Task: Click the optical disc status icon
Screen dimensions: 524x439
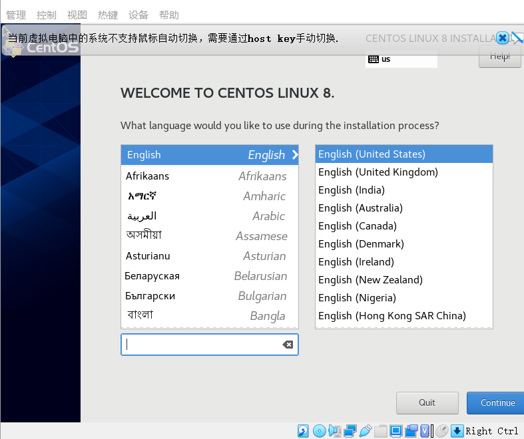Action: click(x=319, y=431)
